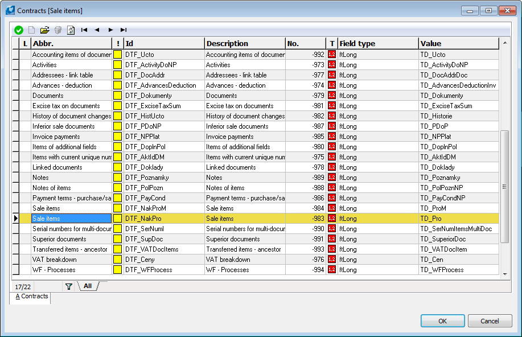522x337 pixels.
Task: Click red type icon in Notes row
Action: [x=331, y=178]
